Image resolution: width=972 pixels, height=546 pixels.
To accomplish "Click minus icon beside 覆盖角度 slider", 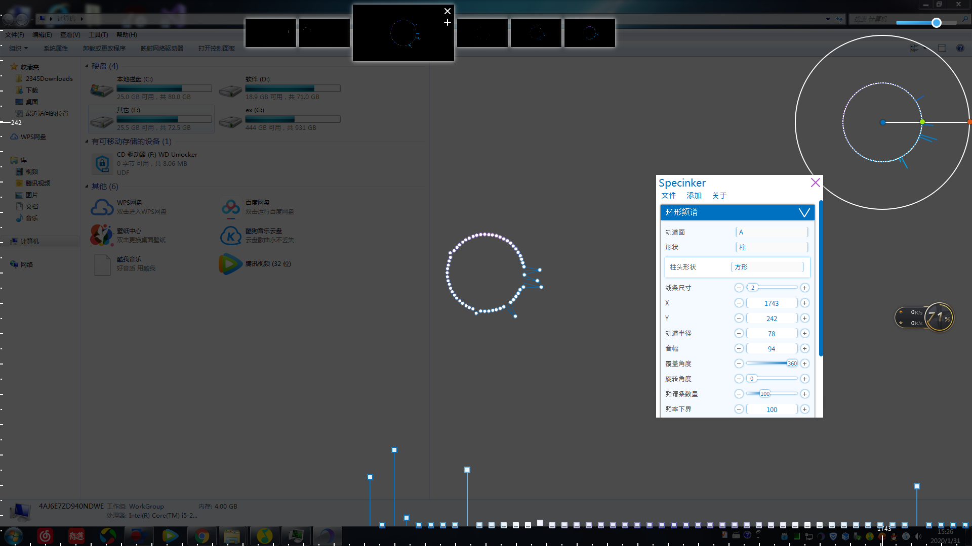I will [739, 363].
